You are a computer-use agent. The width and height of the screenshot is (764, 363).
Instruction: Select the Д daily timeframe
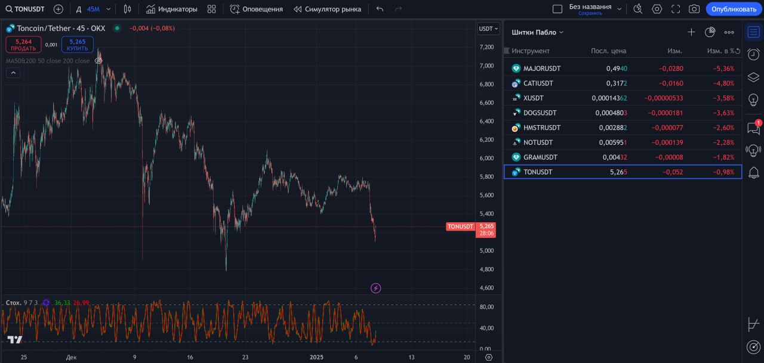coord(78,9)
